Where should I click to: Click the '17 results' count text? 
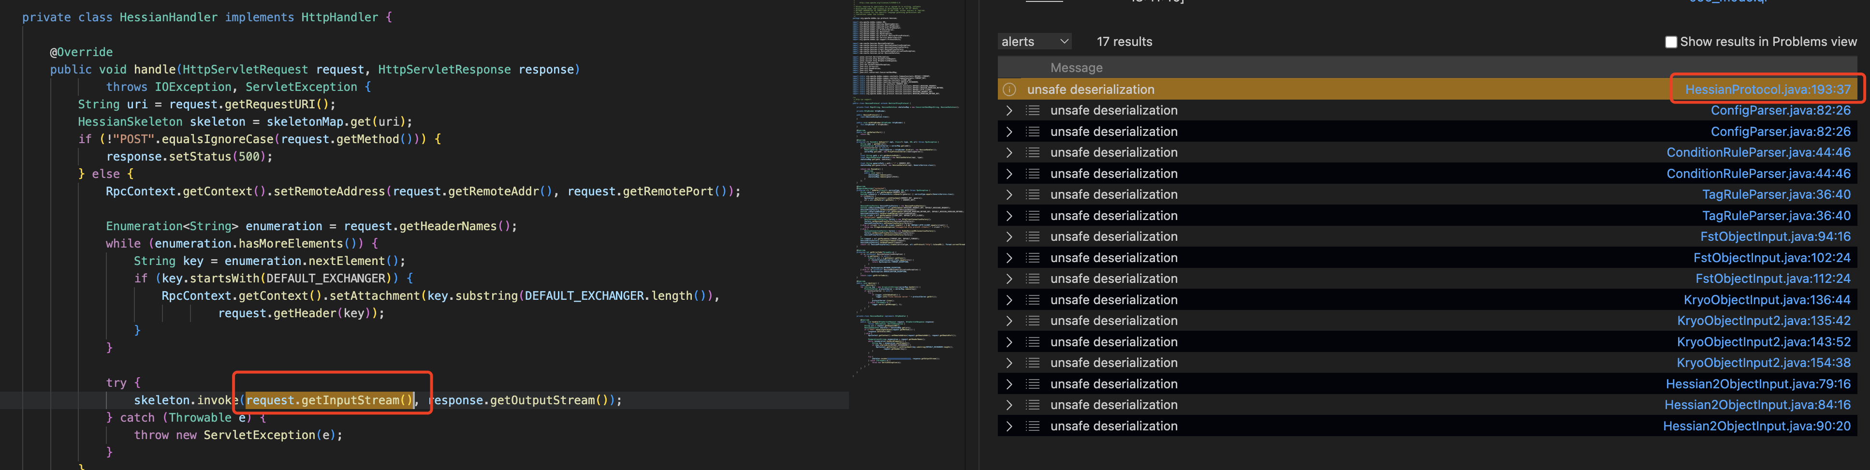click(1124, 42)
